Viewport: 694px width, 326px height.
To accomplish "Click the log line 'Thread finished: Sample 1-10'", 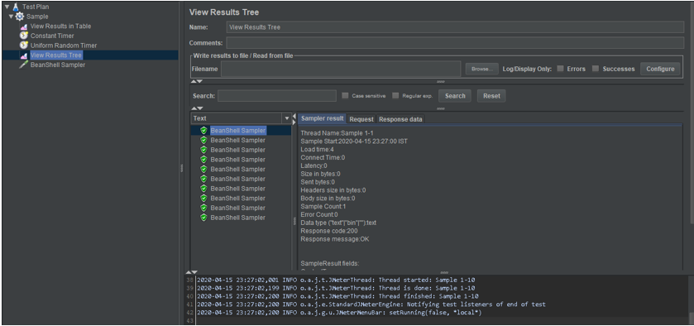I will [x=337, y=296].
